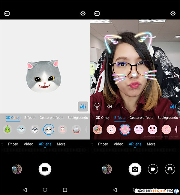The image size is (180, 195).
Task: Open gallery thumbnail on left screen
Action: [17, 169]
